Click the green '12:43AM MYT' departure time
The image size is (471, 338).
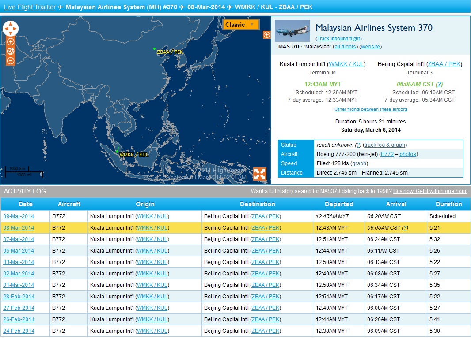(x=323, y=85)
